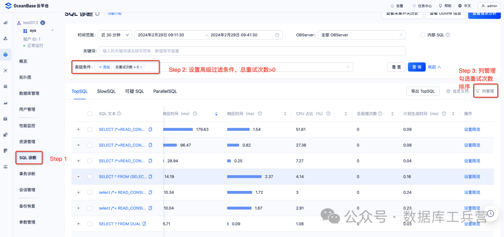The width and height of the screenshot is (504, 237).
Task: Expand the 179.63 ms row with plus
Action: 78,129
